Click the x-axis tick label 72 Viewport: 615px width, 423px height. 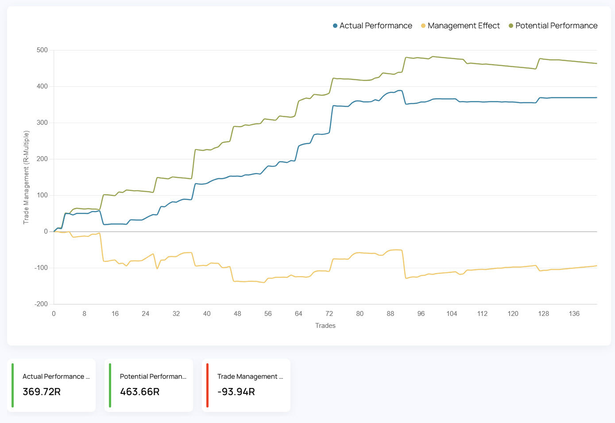click(329, 314)
